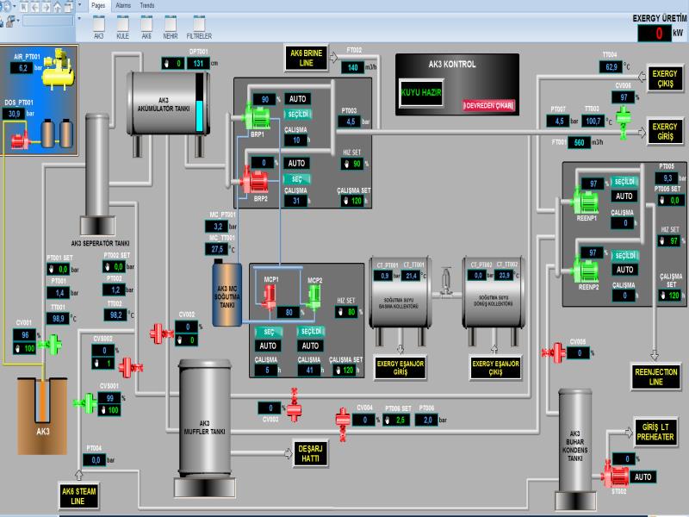Click the PT001 SET setpoint field
Screen dimensions: 689x517
pos(59,269)
